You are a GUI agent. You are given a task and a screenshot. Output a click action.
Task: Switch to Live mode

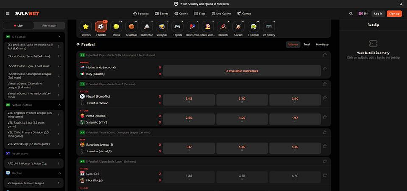point(18,25)
